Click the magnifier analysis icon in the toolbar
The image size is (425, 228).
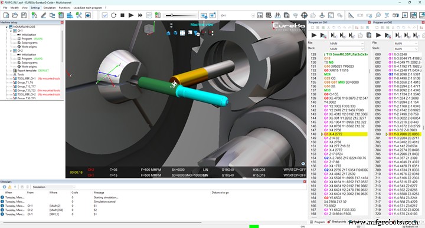[x=378, y=15]
